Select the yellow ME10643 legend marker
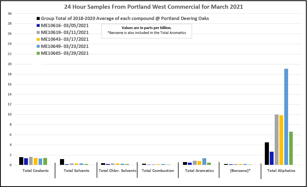Image resolution: width=307 pixels, height=187 pixels. [38, 39]
